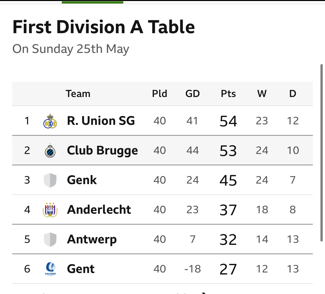Viewport: 325px width, 294px height.
Task: Select the Anderlecht team name
Action: point(99,210)
